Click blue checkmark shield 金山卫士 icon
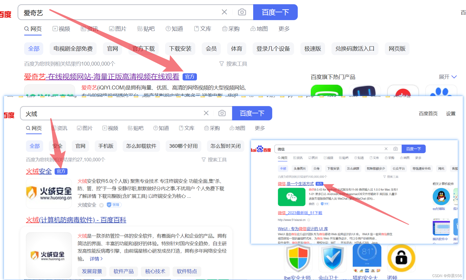This screenshot has width=466, height=280. (x=333, y=258)
